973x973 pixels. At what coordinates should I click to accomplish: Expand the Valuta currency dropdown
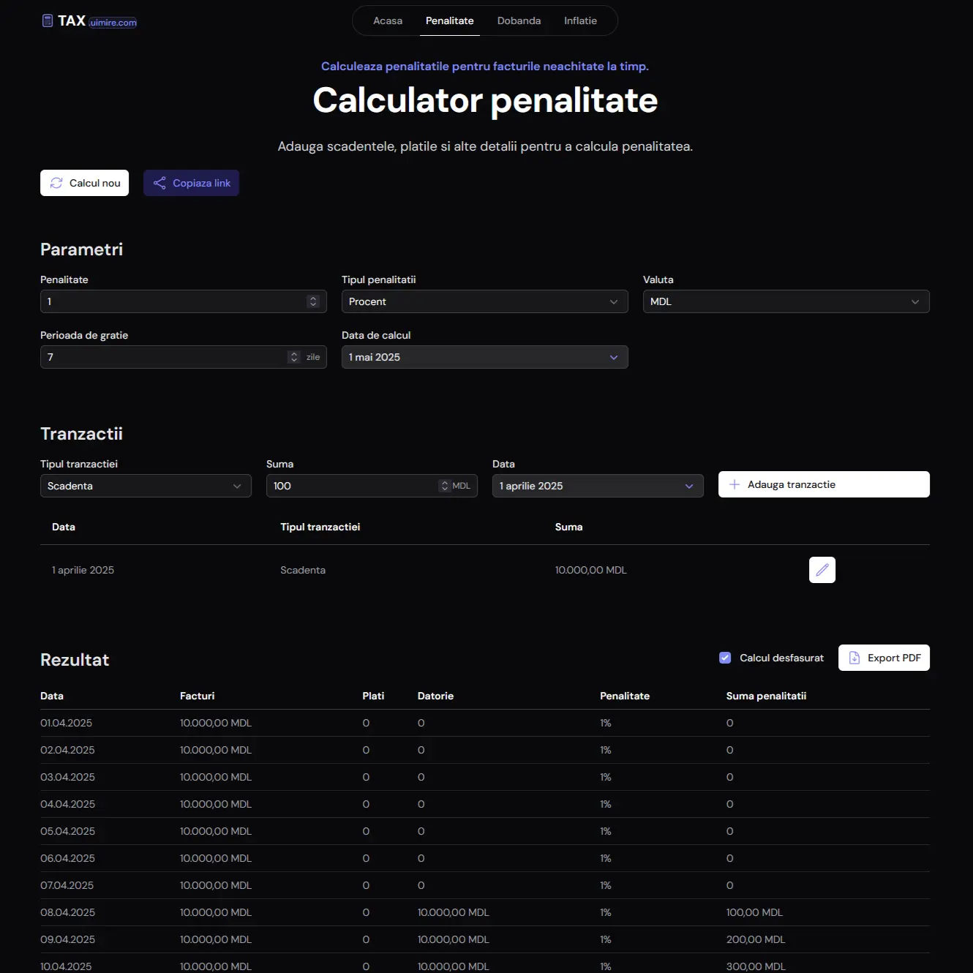pos(786,301)
